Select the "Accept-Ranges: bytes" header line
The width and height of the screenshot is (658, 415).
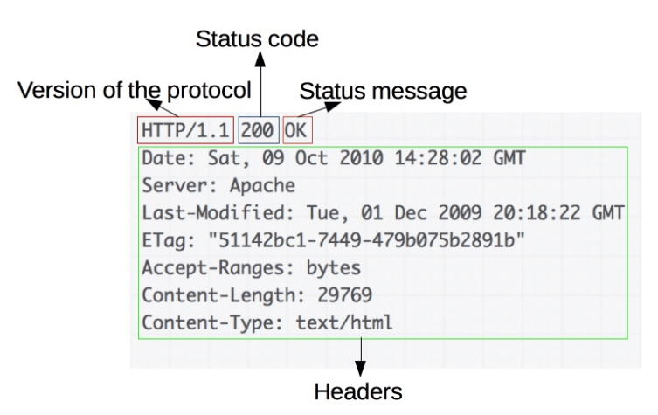[251, 267]
